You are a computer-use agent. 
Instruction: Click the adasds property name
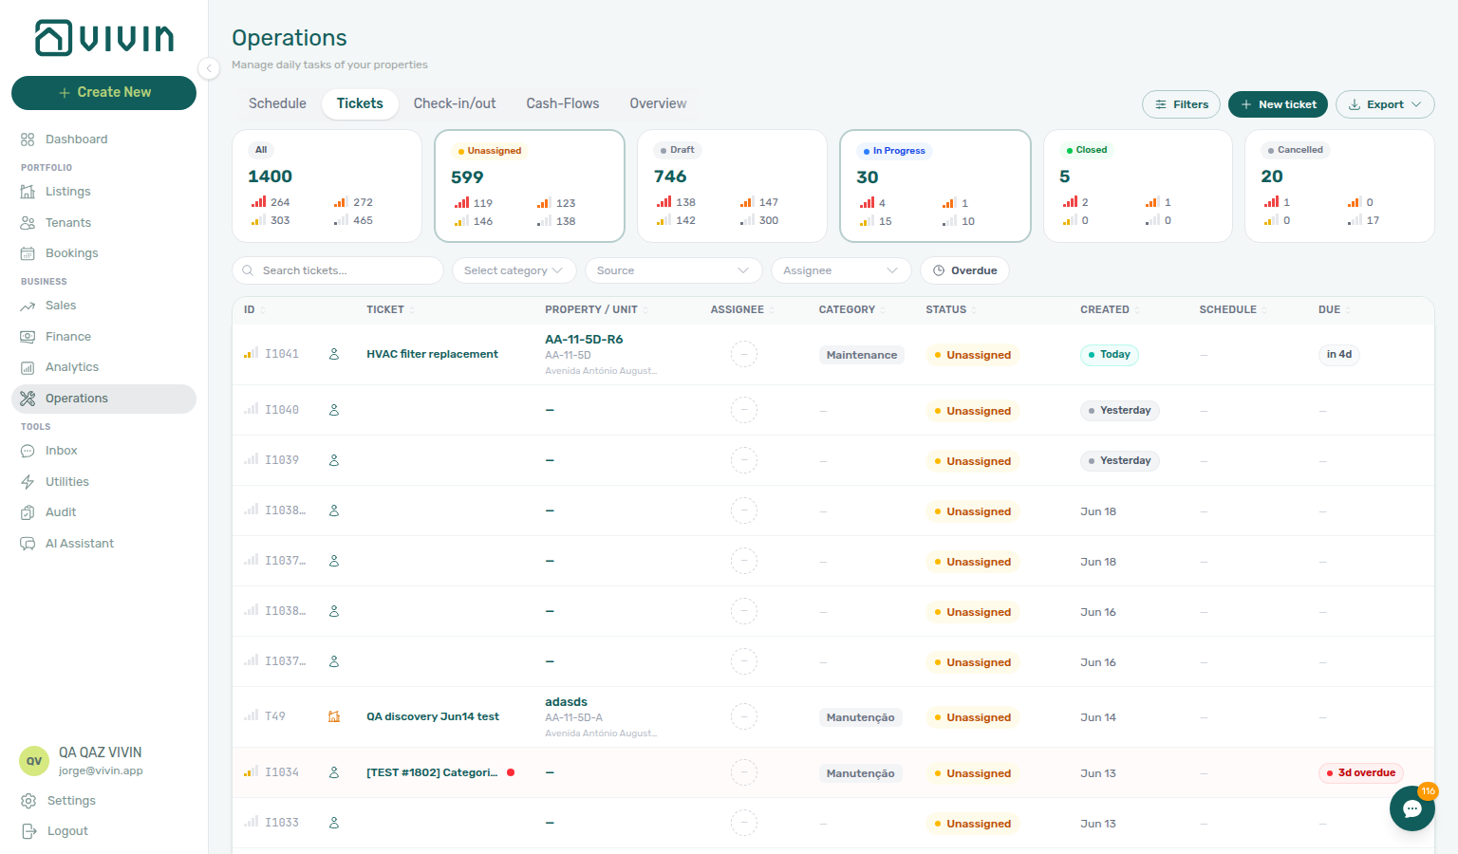click(566, 702)
